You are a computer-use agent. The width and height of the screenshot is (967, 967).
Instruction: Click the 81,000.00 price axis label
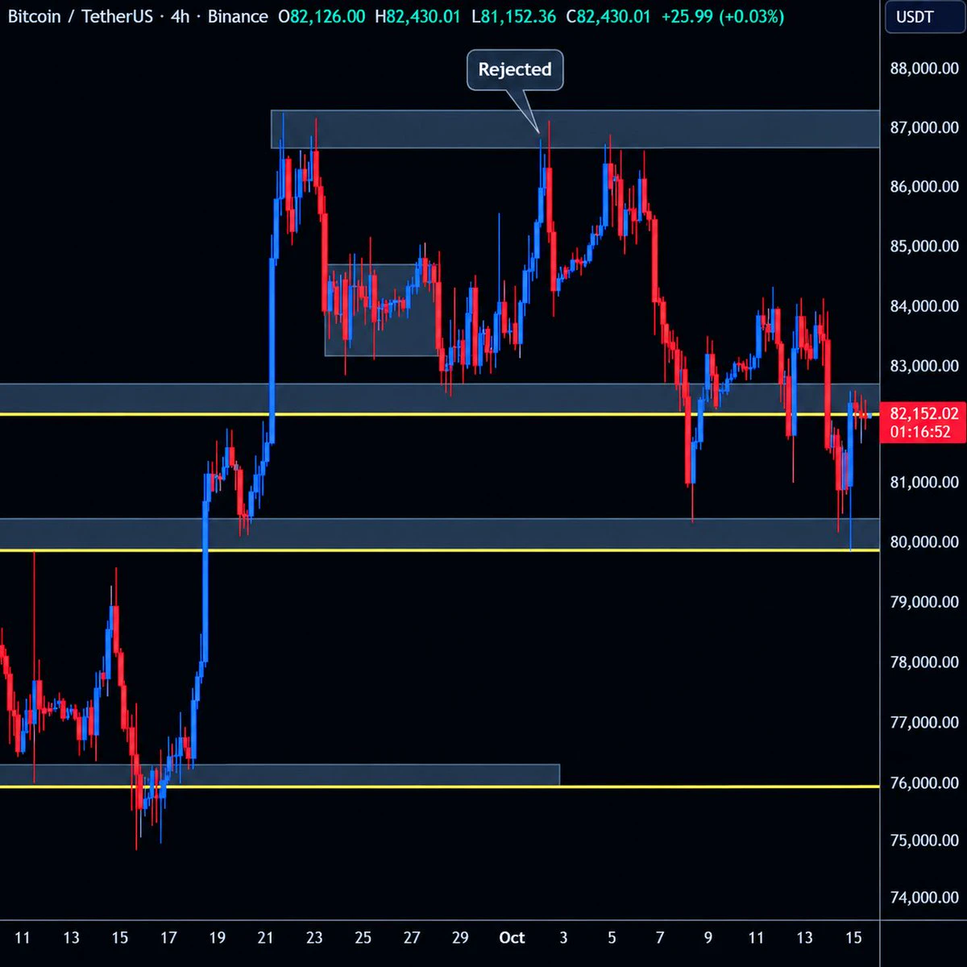point(924,482)
